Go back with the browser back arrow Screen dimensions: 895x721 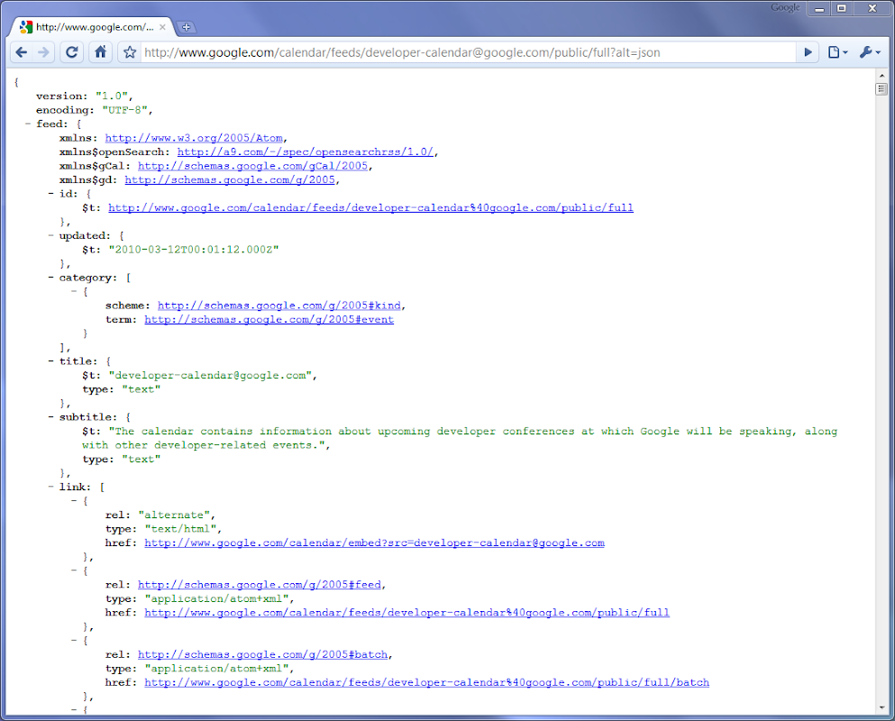[x=22, y=52]
